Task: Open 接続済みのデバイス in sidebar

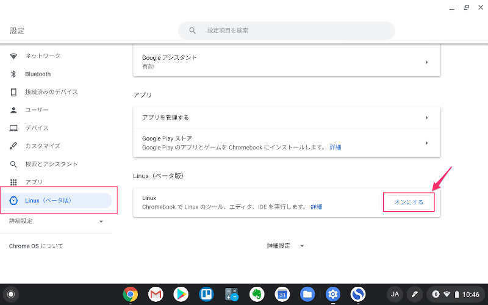Action: (51, 92)
